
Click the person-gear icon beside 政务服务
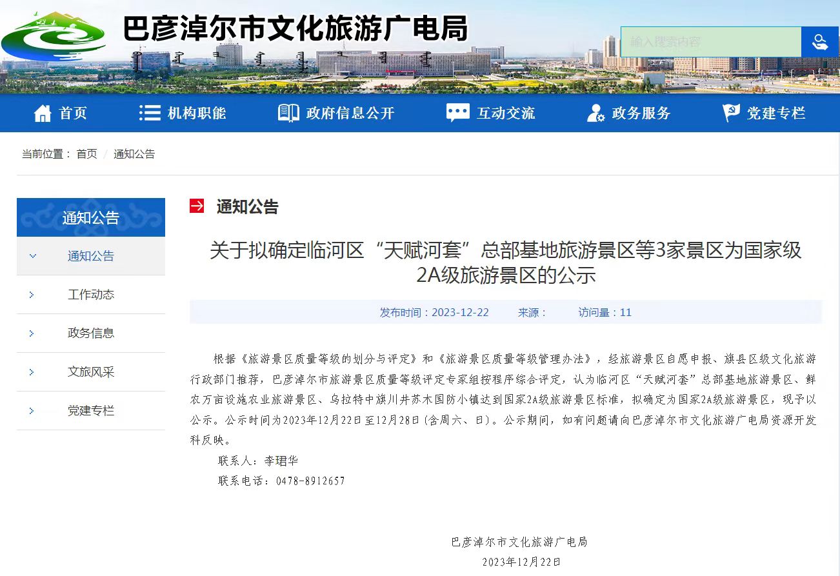point(595,114)
